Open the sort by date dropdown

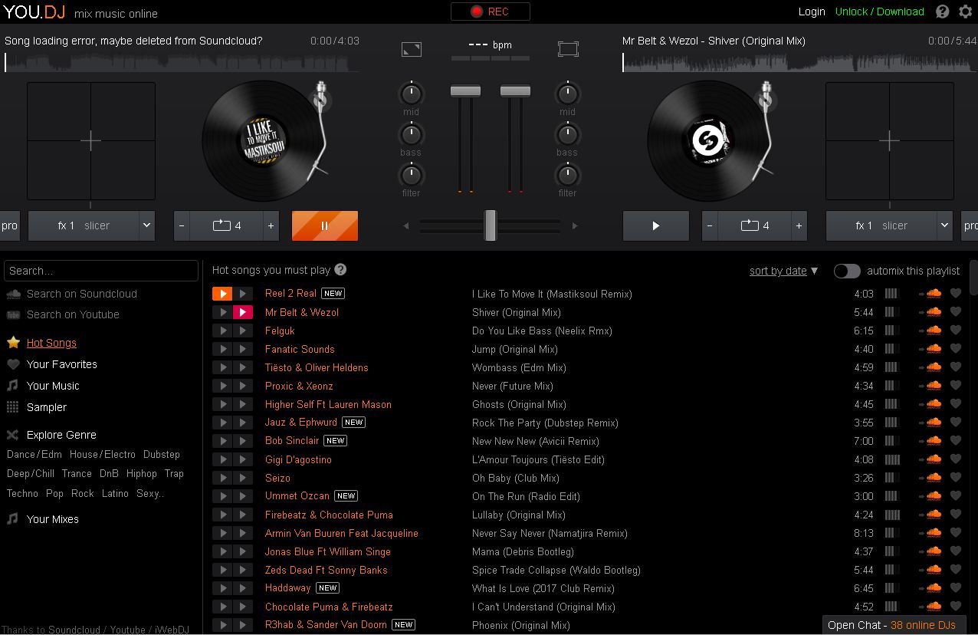pos(783,271)
